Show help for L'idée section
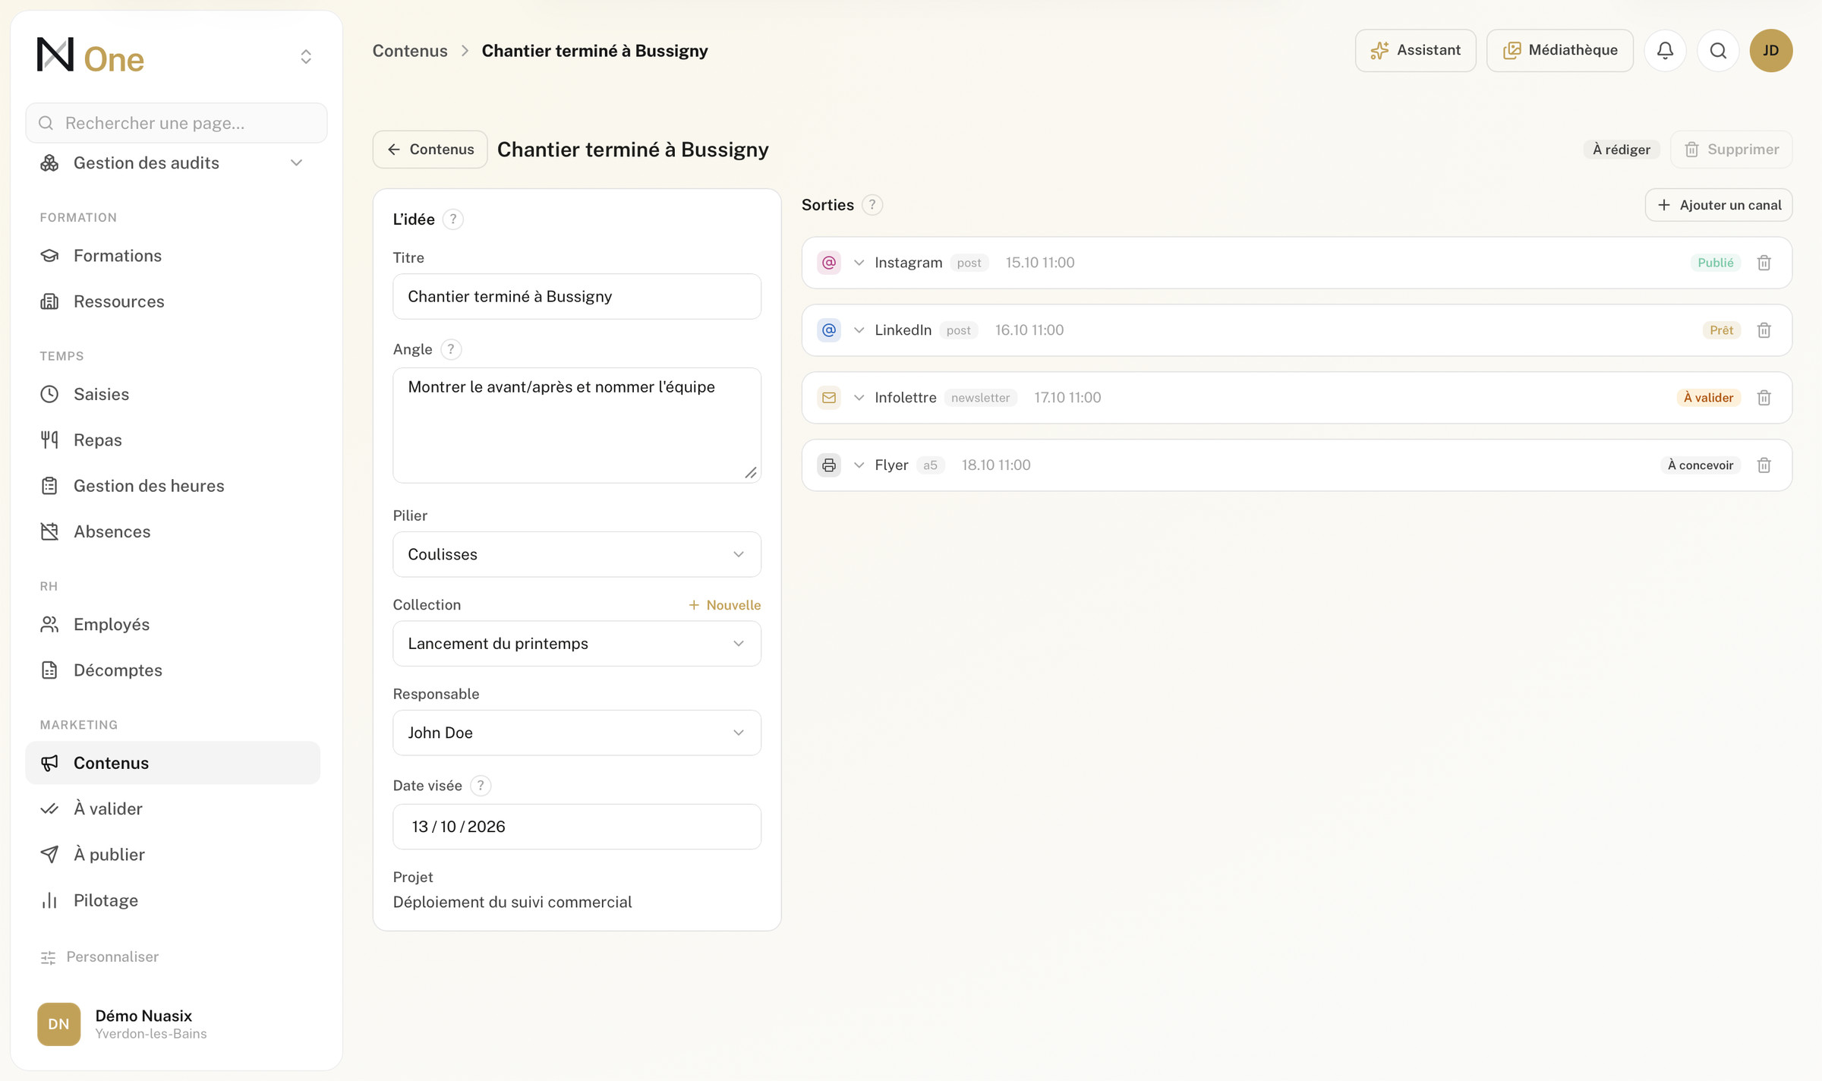This screenshot has height=1081, width=1822. coord(453,219)
